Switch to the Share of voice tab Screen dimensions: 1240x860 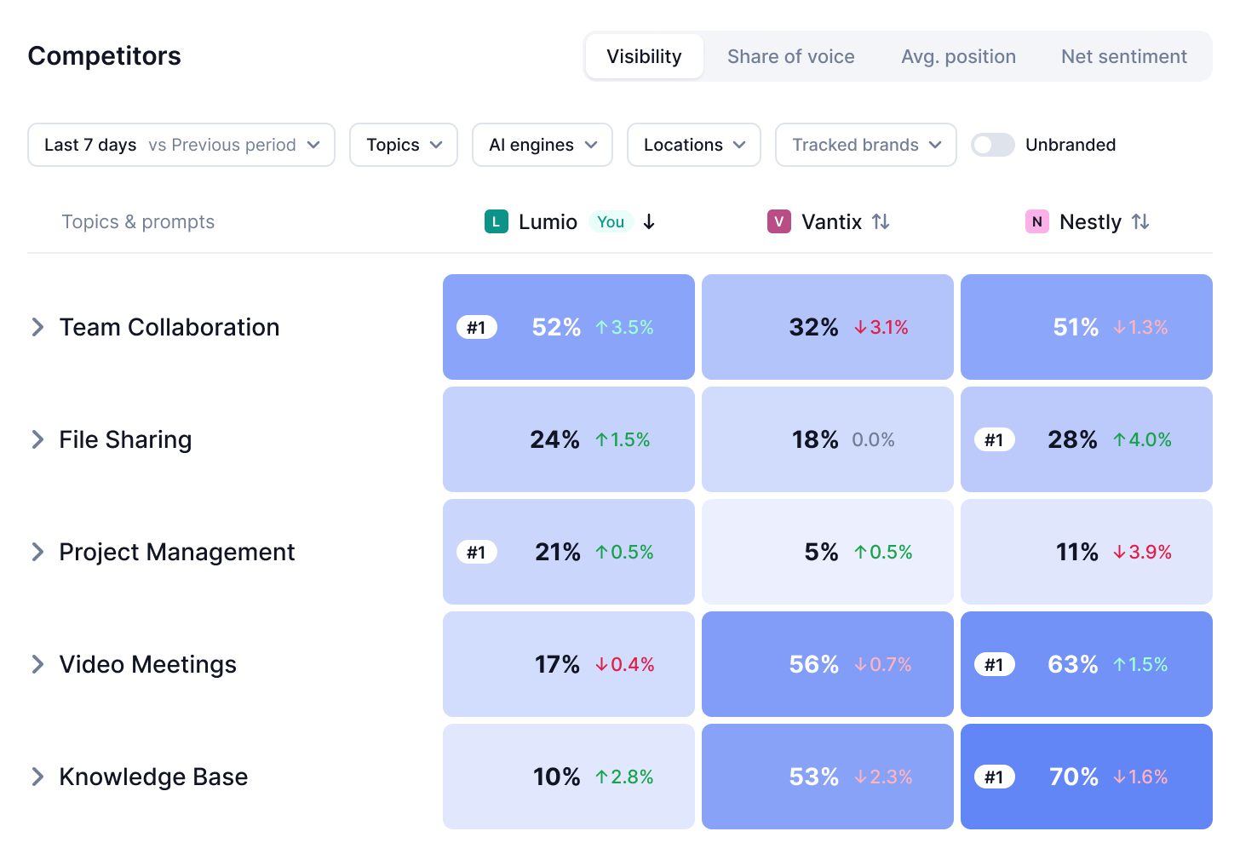pyautogui.click(x=791, y=56)
